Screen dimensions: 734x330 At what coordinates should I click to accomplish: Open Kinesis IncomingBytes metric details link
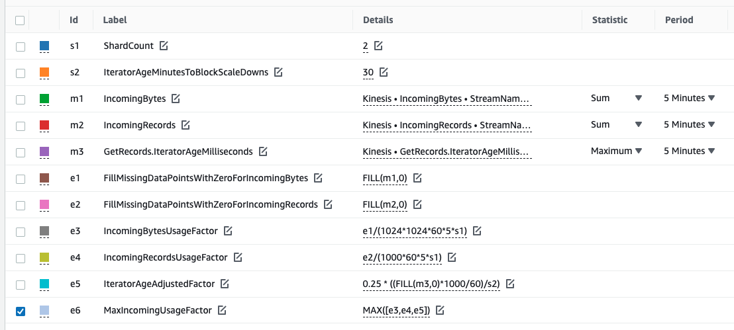click(447, 99)
